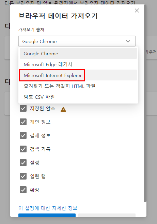Screen dimensions: 157x224
Task: Toggle the 확장 checkbox
Action: [x=23, y=190]
